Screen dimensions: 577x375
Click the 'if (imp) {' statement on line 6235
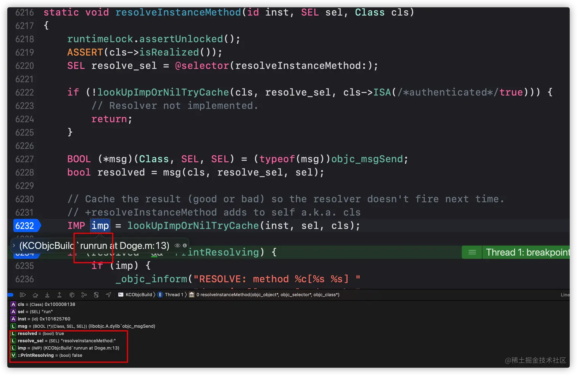point(121,266)
